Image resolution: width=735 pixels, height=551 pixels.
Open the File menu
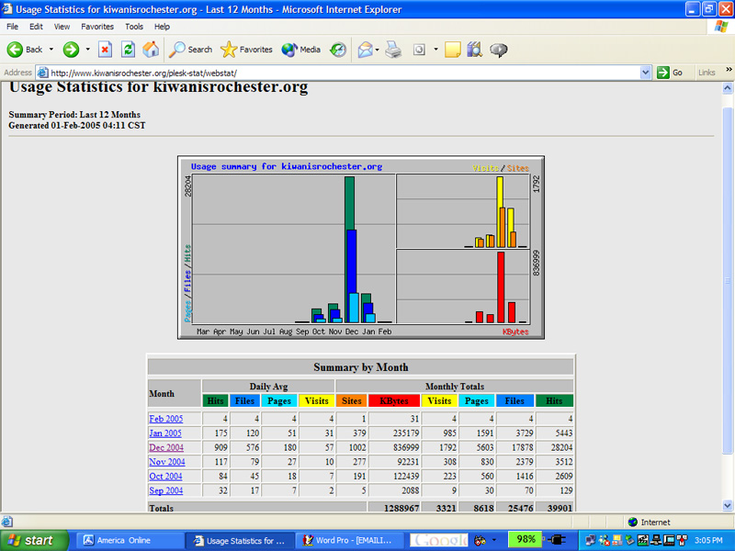(12, 27)
